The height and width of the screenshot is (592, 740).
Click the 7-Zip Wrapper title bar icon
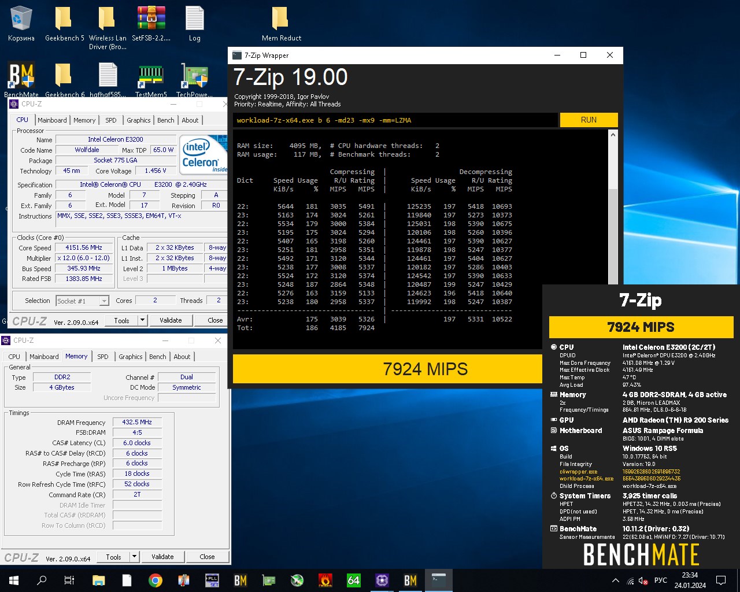click(237, 55)
